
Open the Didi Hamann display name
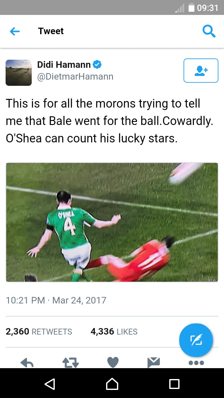point(64,65)
